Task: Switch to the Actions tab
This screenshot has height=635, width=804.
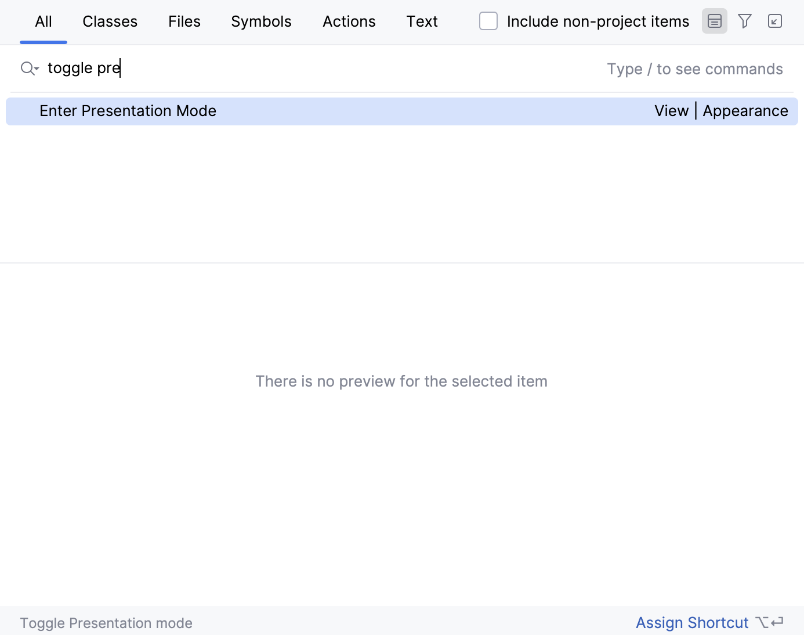Action: tap(349, 21)
